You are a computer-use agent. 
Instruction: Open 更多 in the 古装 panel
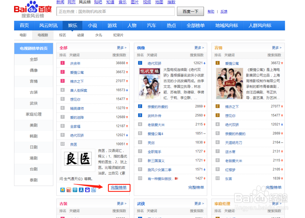tap(122, 203)
